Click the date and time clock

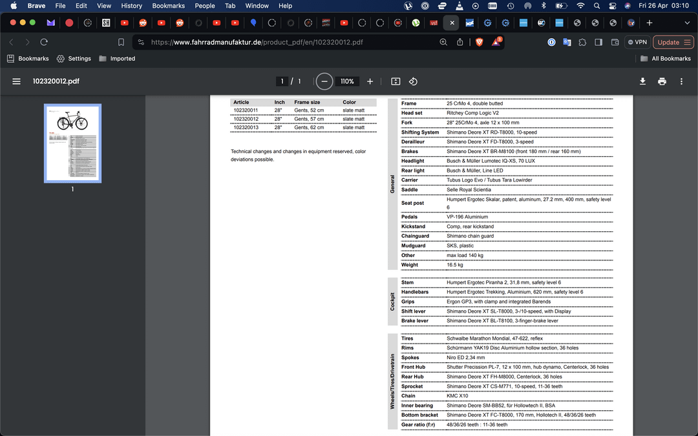pyautogui.click(x=664, y=6)
